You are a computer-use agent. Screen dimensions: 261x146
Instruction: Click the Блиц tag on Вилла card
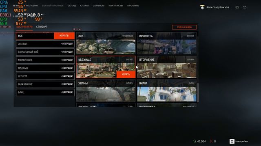click(x=192, y=83)
